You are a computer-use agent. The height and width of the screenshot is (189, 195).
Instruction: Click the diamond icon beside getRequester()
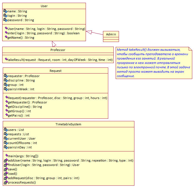click(x=7, y=102)
